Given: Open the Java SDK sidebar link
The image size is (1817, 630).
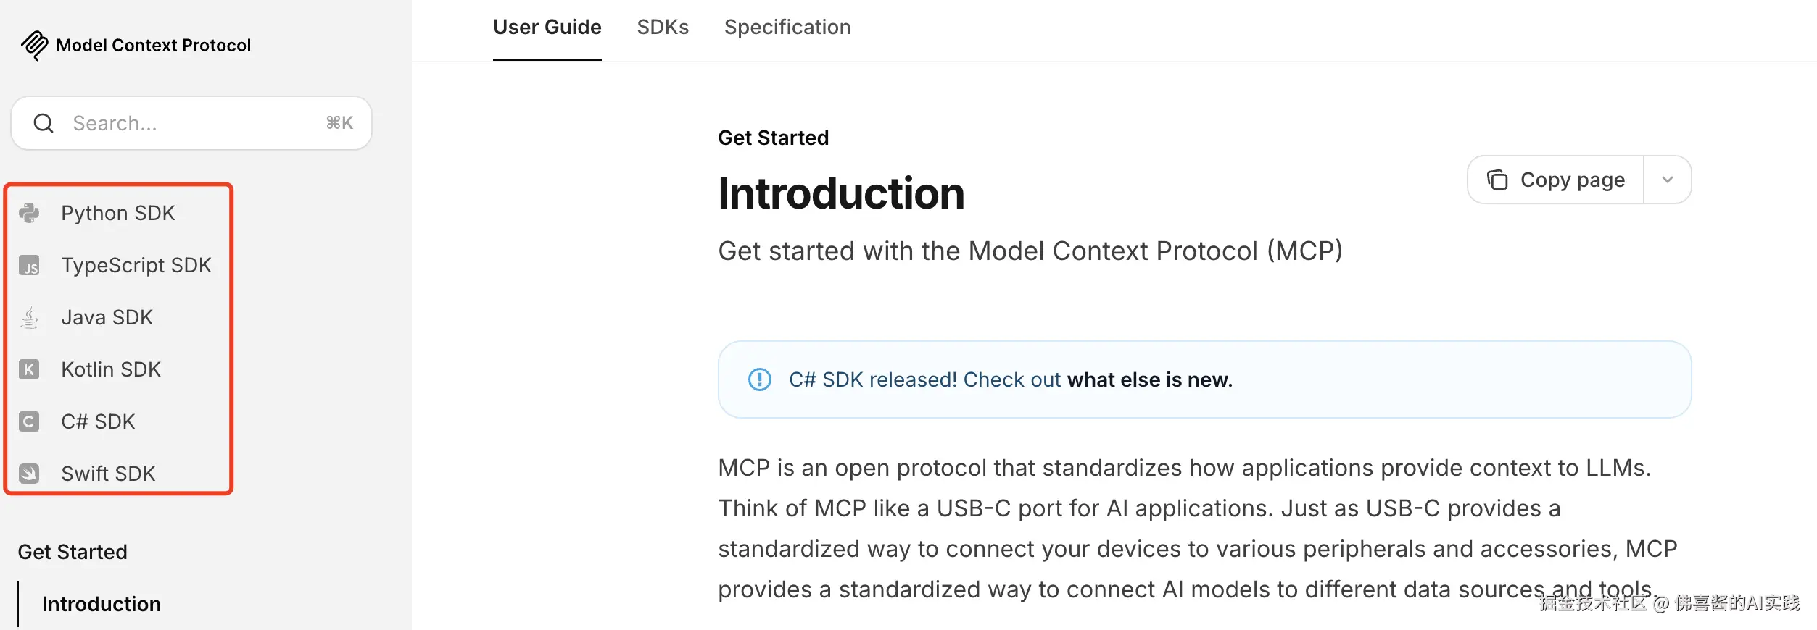Looking at the screenshot, I should (x=107, y=318).
